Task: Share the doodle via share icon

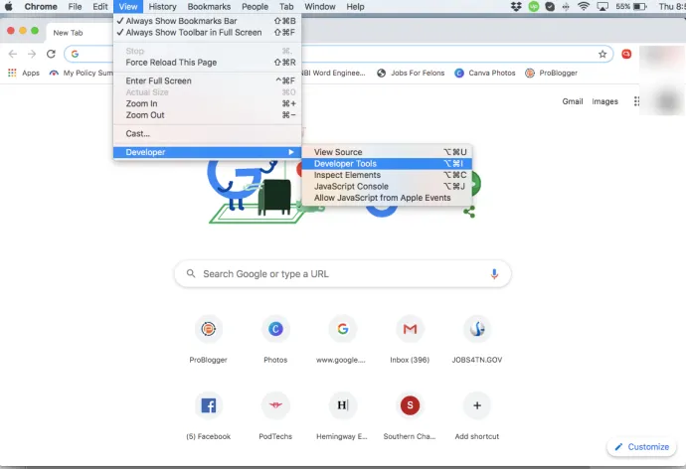Action: pos(469,213)
